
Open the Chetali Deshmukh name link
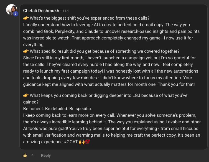pyautogui.click(x=41, y=11)
